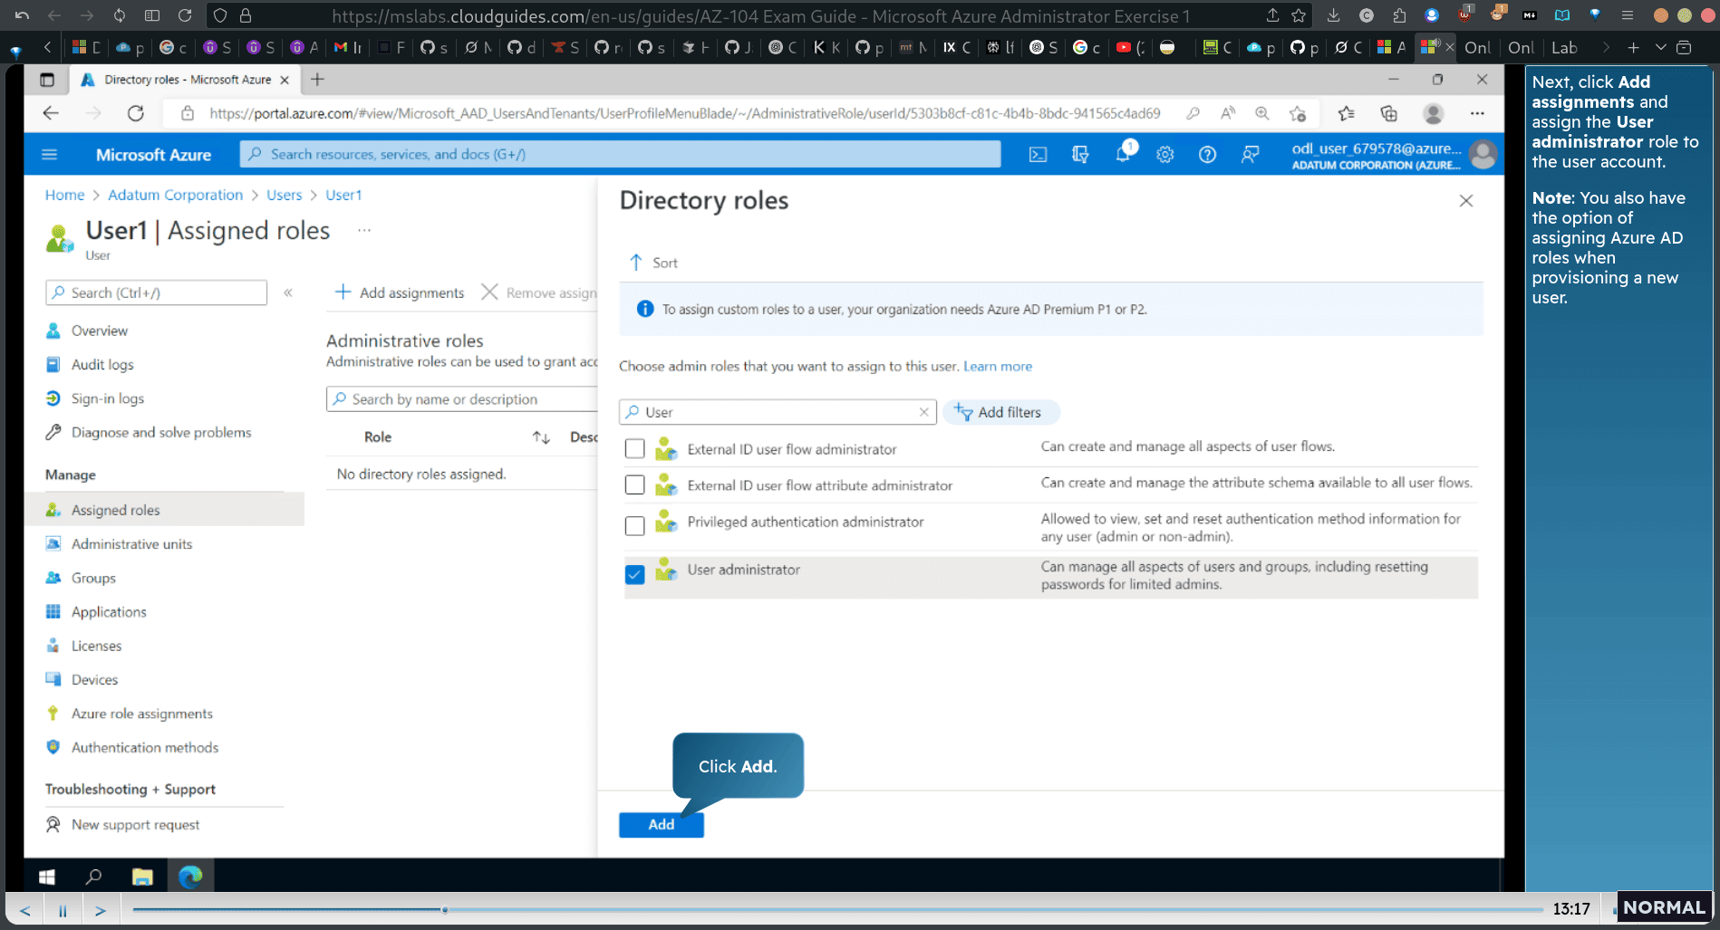Open the odl_user account avatar

[1483, 155]
